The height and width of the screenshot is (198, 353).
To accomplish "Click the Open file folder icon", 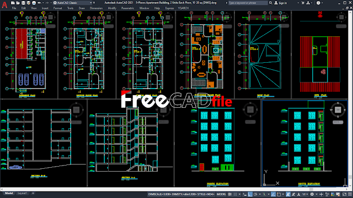I will [18, 3].
